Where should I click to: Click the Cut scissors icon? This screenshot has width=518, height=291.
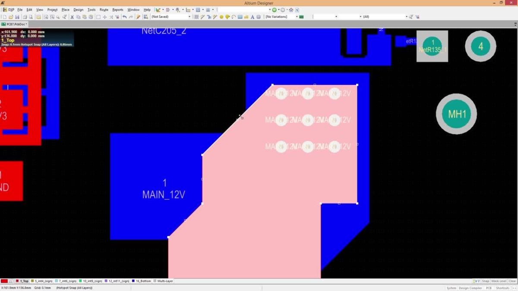pos(72,16)
